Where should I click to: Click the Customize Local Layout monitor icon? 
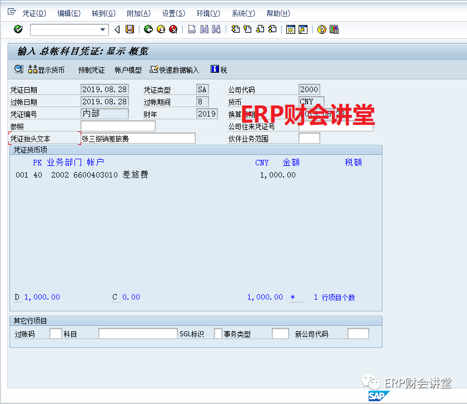pyautogui.click(x=334, y=29)
